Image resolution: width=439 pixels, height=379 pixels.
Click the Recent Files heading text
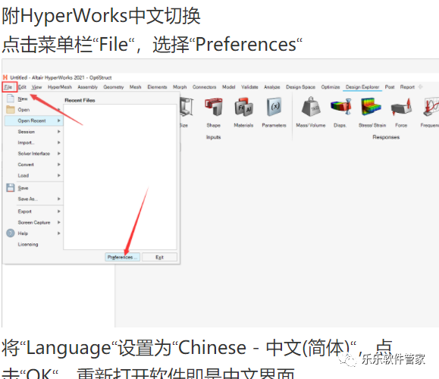point(80,100)
